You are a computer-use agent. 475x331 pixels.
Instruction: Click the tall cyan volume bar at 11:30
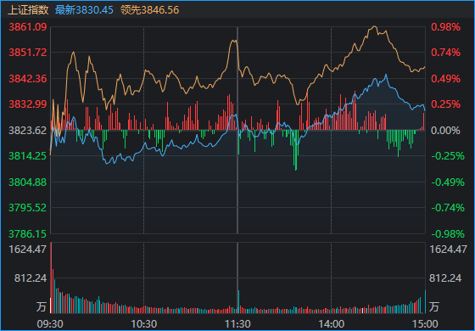tap(238, 301)
